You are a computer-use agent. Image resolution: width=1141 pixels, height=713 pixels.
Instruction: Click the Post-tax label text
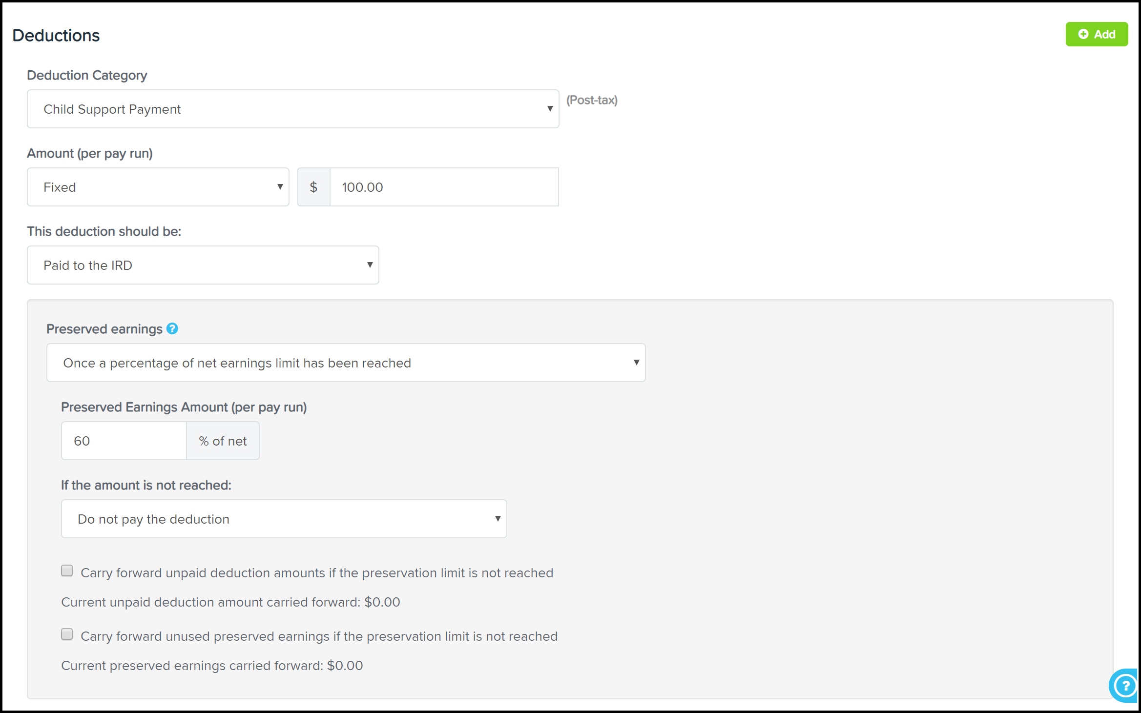[592, 100]
